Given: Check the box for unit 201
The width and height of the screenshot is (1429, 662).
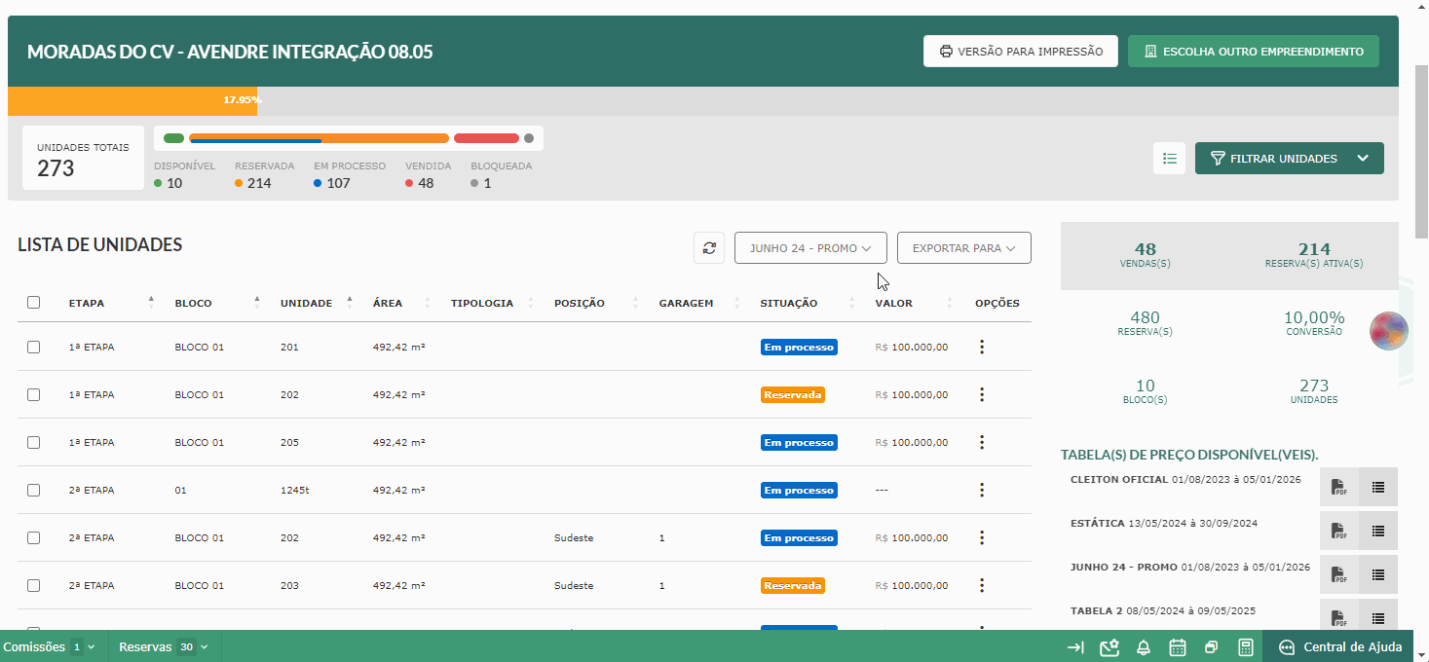Looking at the screenshot, I should click(x=34, y=347).
